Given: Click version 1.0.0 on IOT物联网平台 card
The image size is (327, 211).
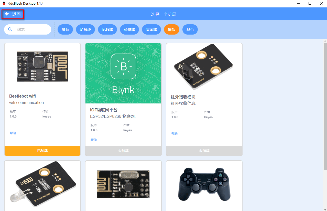Looking at the screenshot, I should click(94, 130).
